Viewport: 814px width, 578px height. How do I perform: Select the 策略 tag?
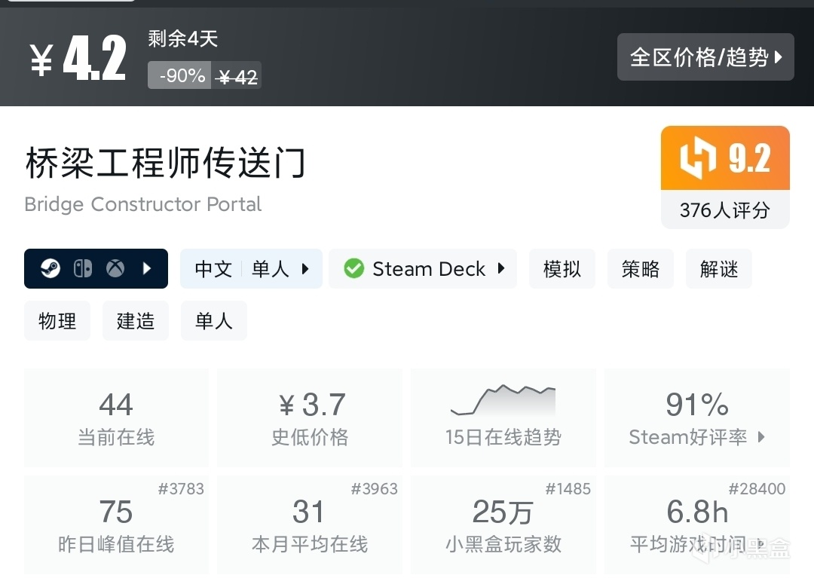point(640,269)
